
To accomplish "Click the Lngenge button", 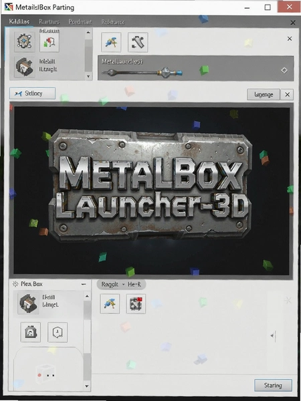I will point(264,95).
